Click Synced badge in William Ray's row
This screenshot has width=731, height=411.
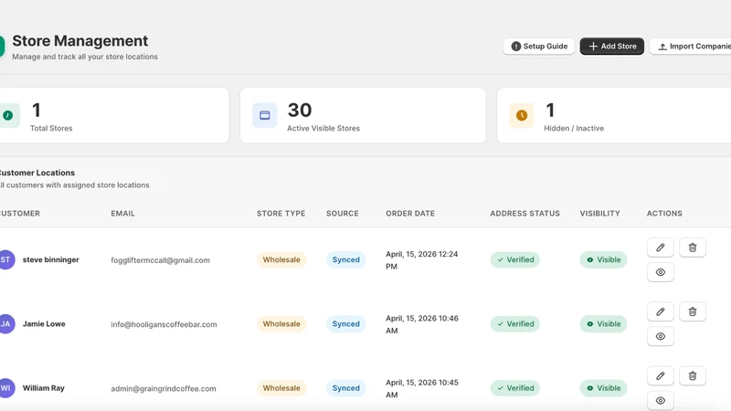pos(345,388)
